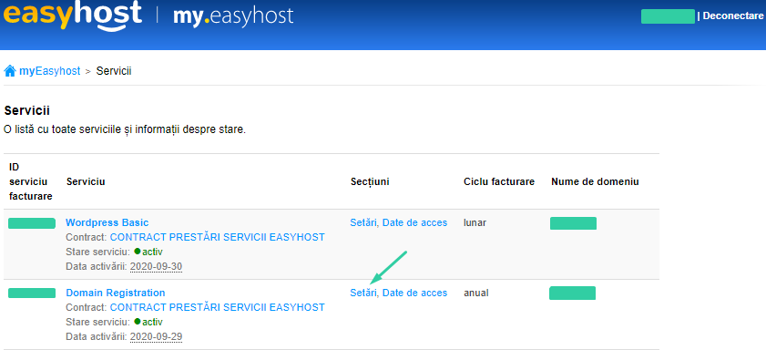
Task: Click the my.easyhost header logo
Action: click(233, 16)
